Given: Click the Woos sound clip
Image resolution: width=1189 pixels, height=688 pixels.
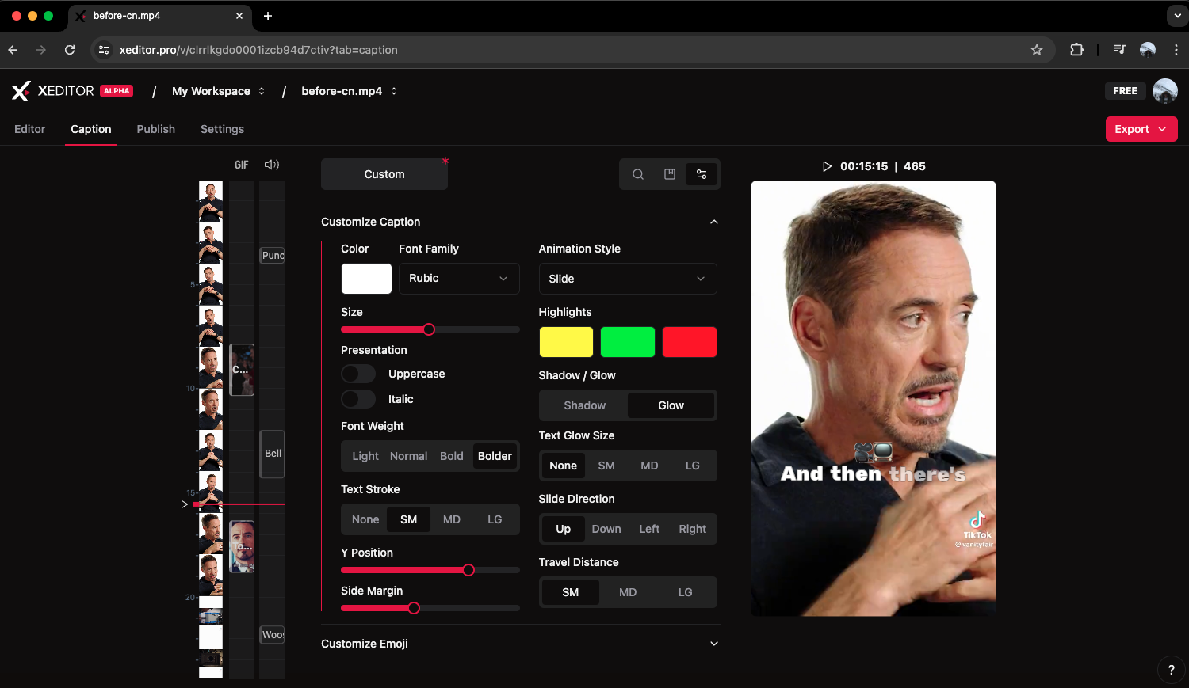Looking at the screenshot, I should (273, 634).
